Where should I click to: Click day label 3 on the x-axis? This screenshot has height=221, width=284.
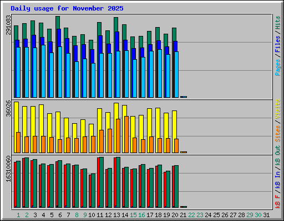pyautogui.click(x=35, y=215)
